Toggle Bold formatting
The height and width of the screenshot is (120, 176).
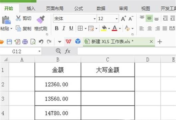(56, 28)
